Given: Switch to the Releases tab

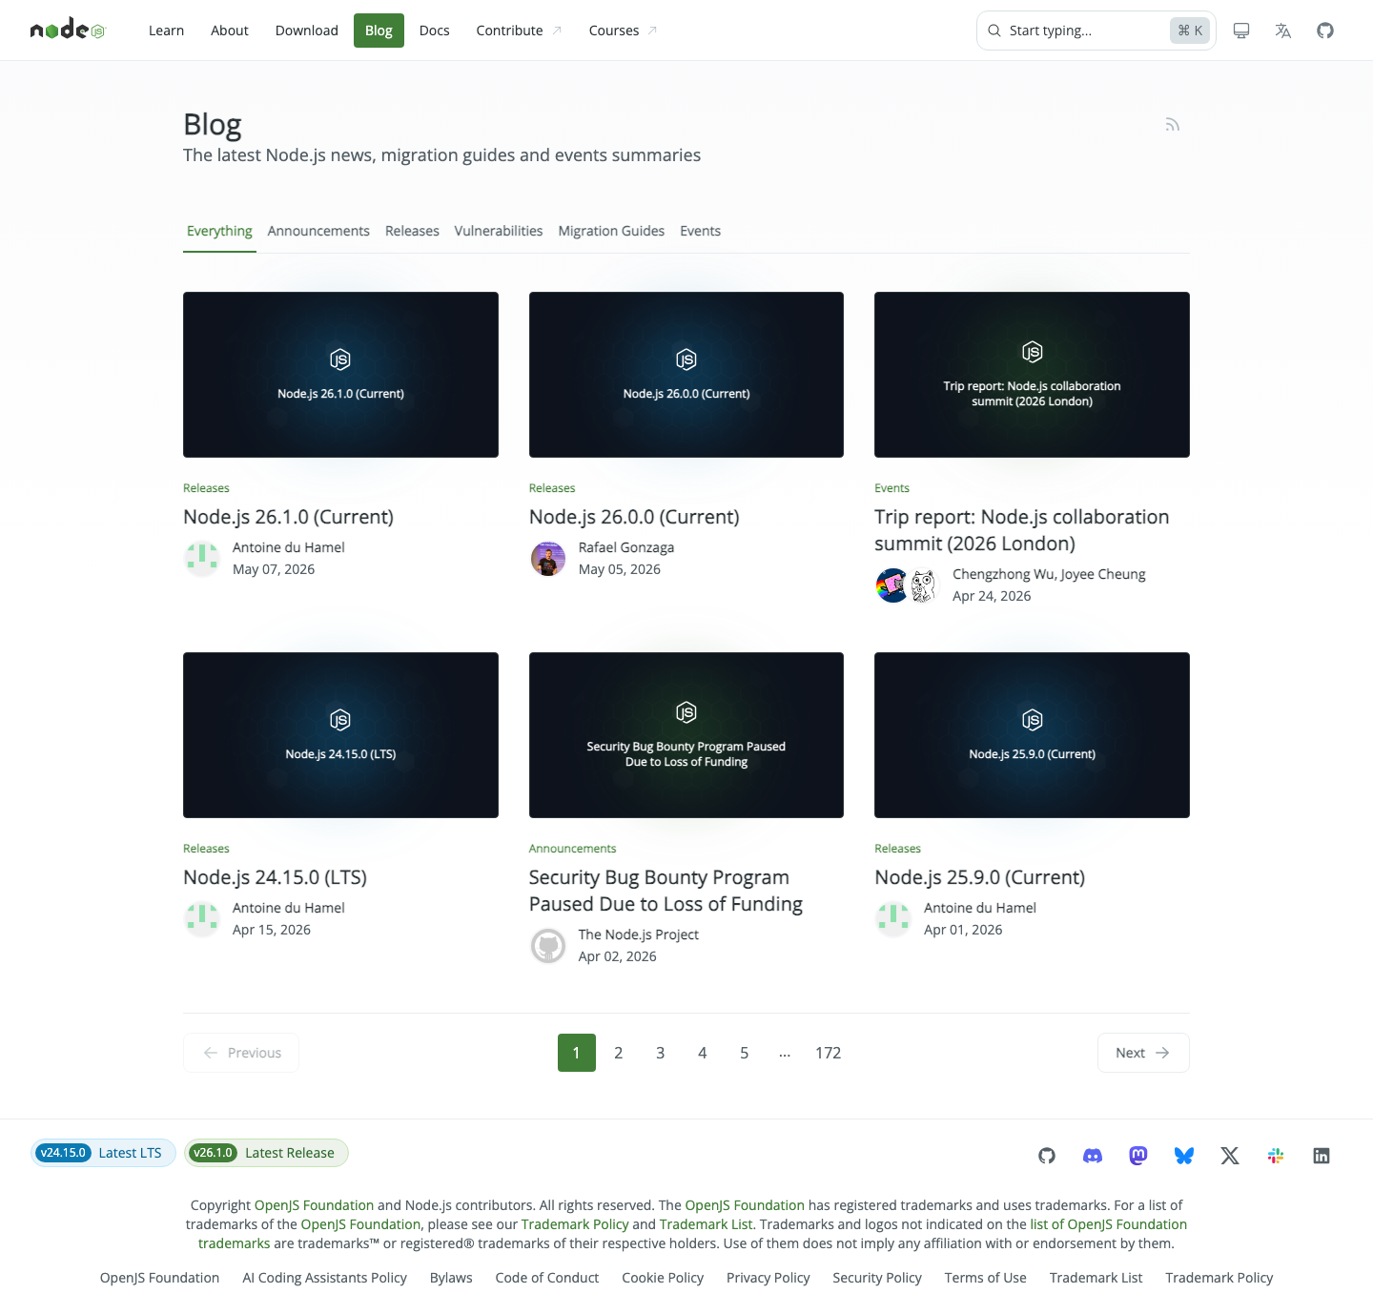Looking at the screenshot, I should point(412,231).
